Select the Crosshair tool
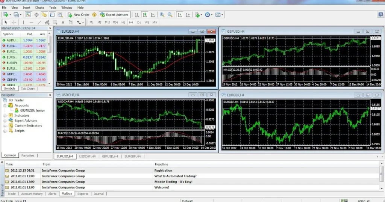Screen dimensions: 385x202 pyautogui.click(x=14, y=22)
